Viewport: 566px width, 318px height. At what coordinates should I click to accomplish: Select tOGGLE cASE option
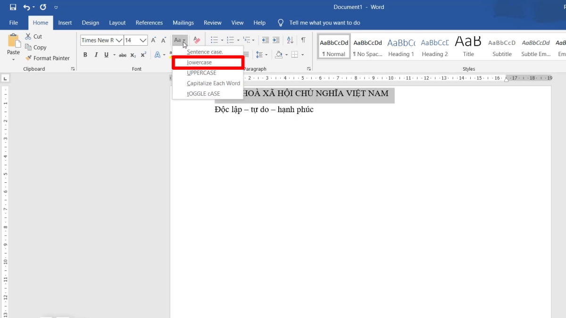(208, 93)
